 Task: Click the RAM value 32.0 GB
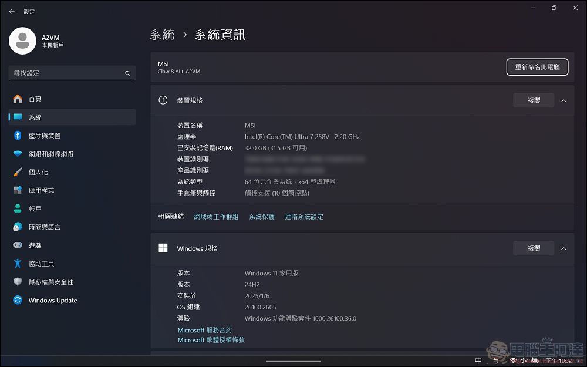pyautogui.click(x=275, y=148)
